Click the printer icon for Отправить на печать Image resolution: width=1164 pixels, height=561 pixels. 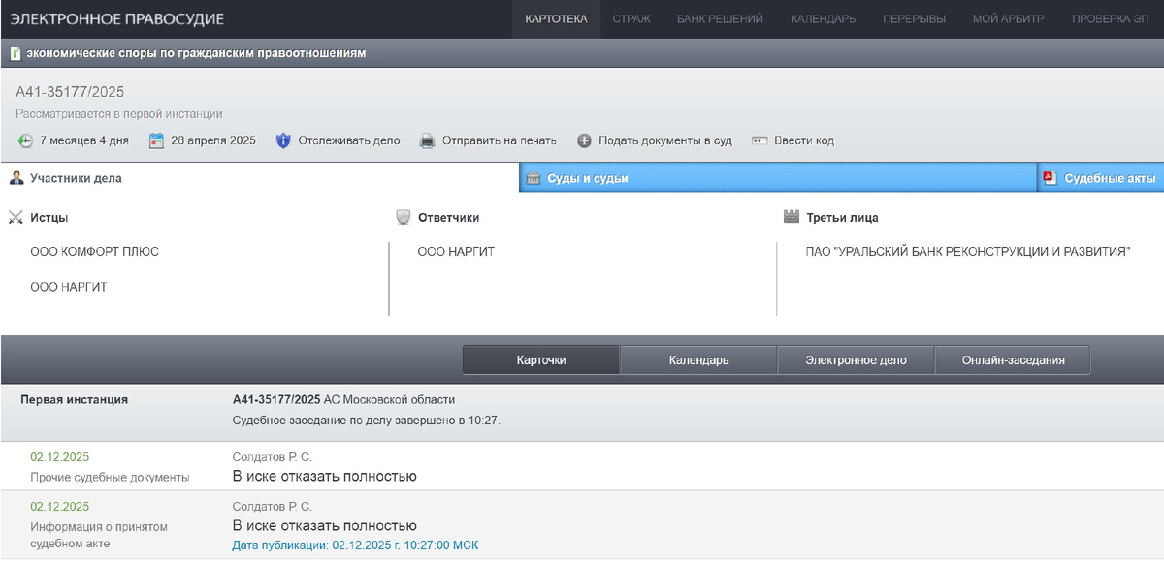click(x=427, y=140)
